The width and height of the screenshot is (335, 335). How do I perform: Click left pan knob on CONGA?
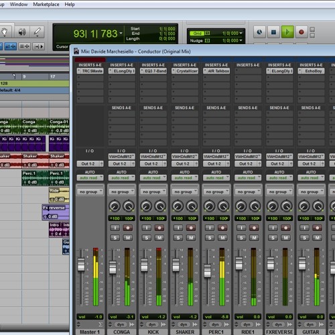(115, 206)
